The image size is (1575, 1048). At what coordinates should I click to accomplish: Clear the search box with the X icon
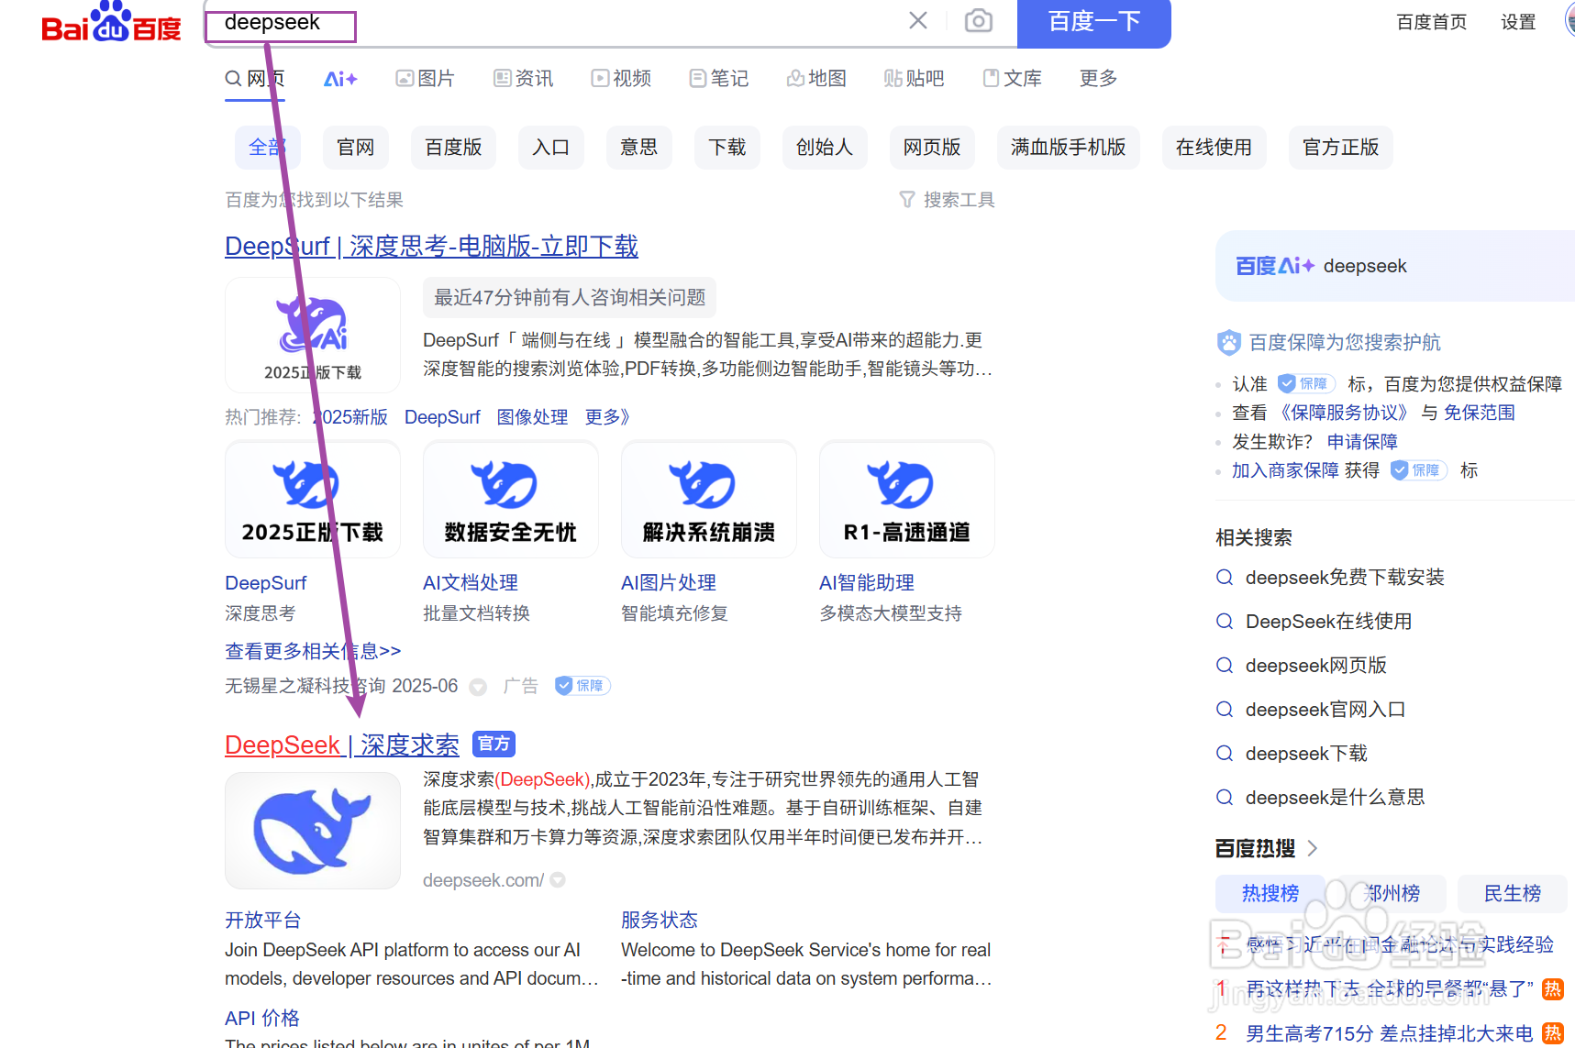(917, 20)
